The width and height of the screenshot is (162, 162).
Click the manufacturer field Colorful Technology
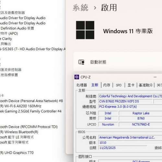[130, 96]
